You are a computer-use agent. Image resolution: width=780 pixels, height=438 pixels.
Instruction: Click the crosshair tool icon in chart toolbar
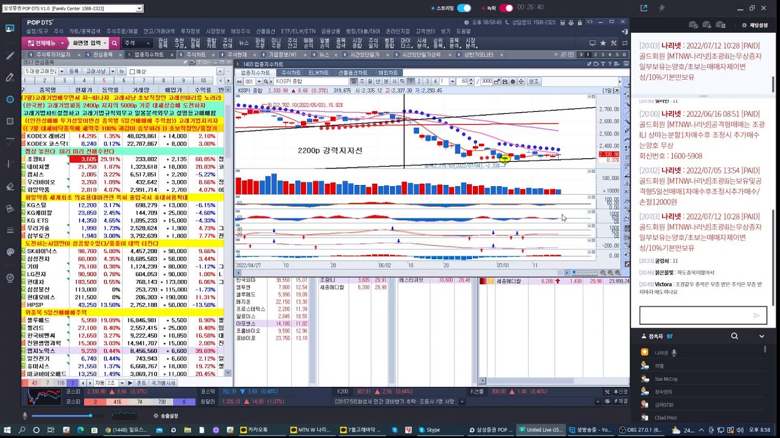point(520,82)
